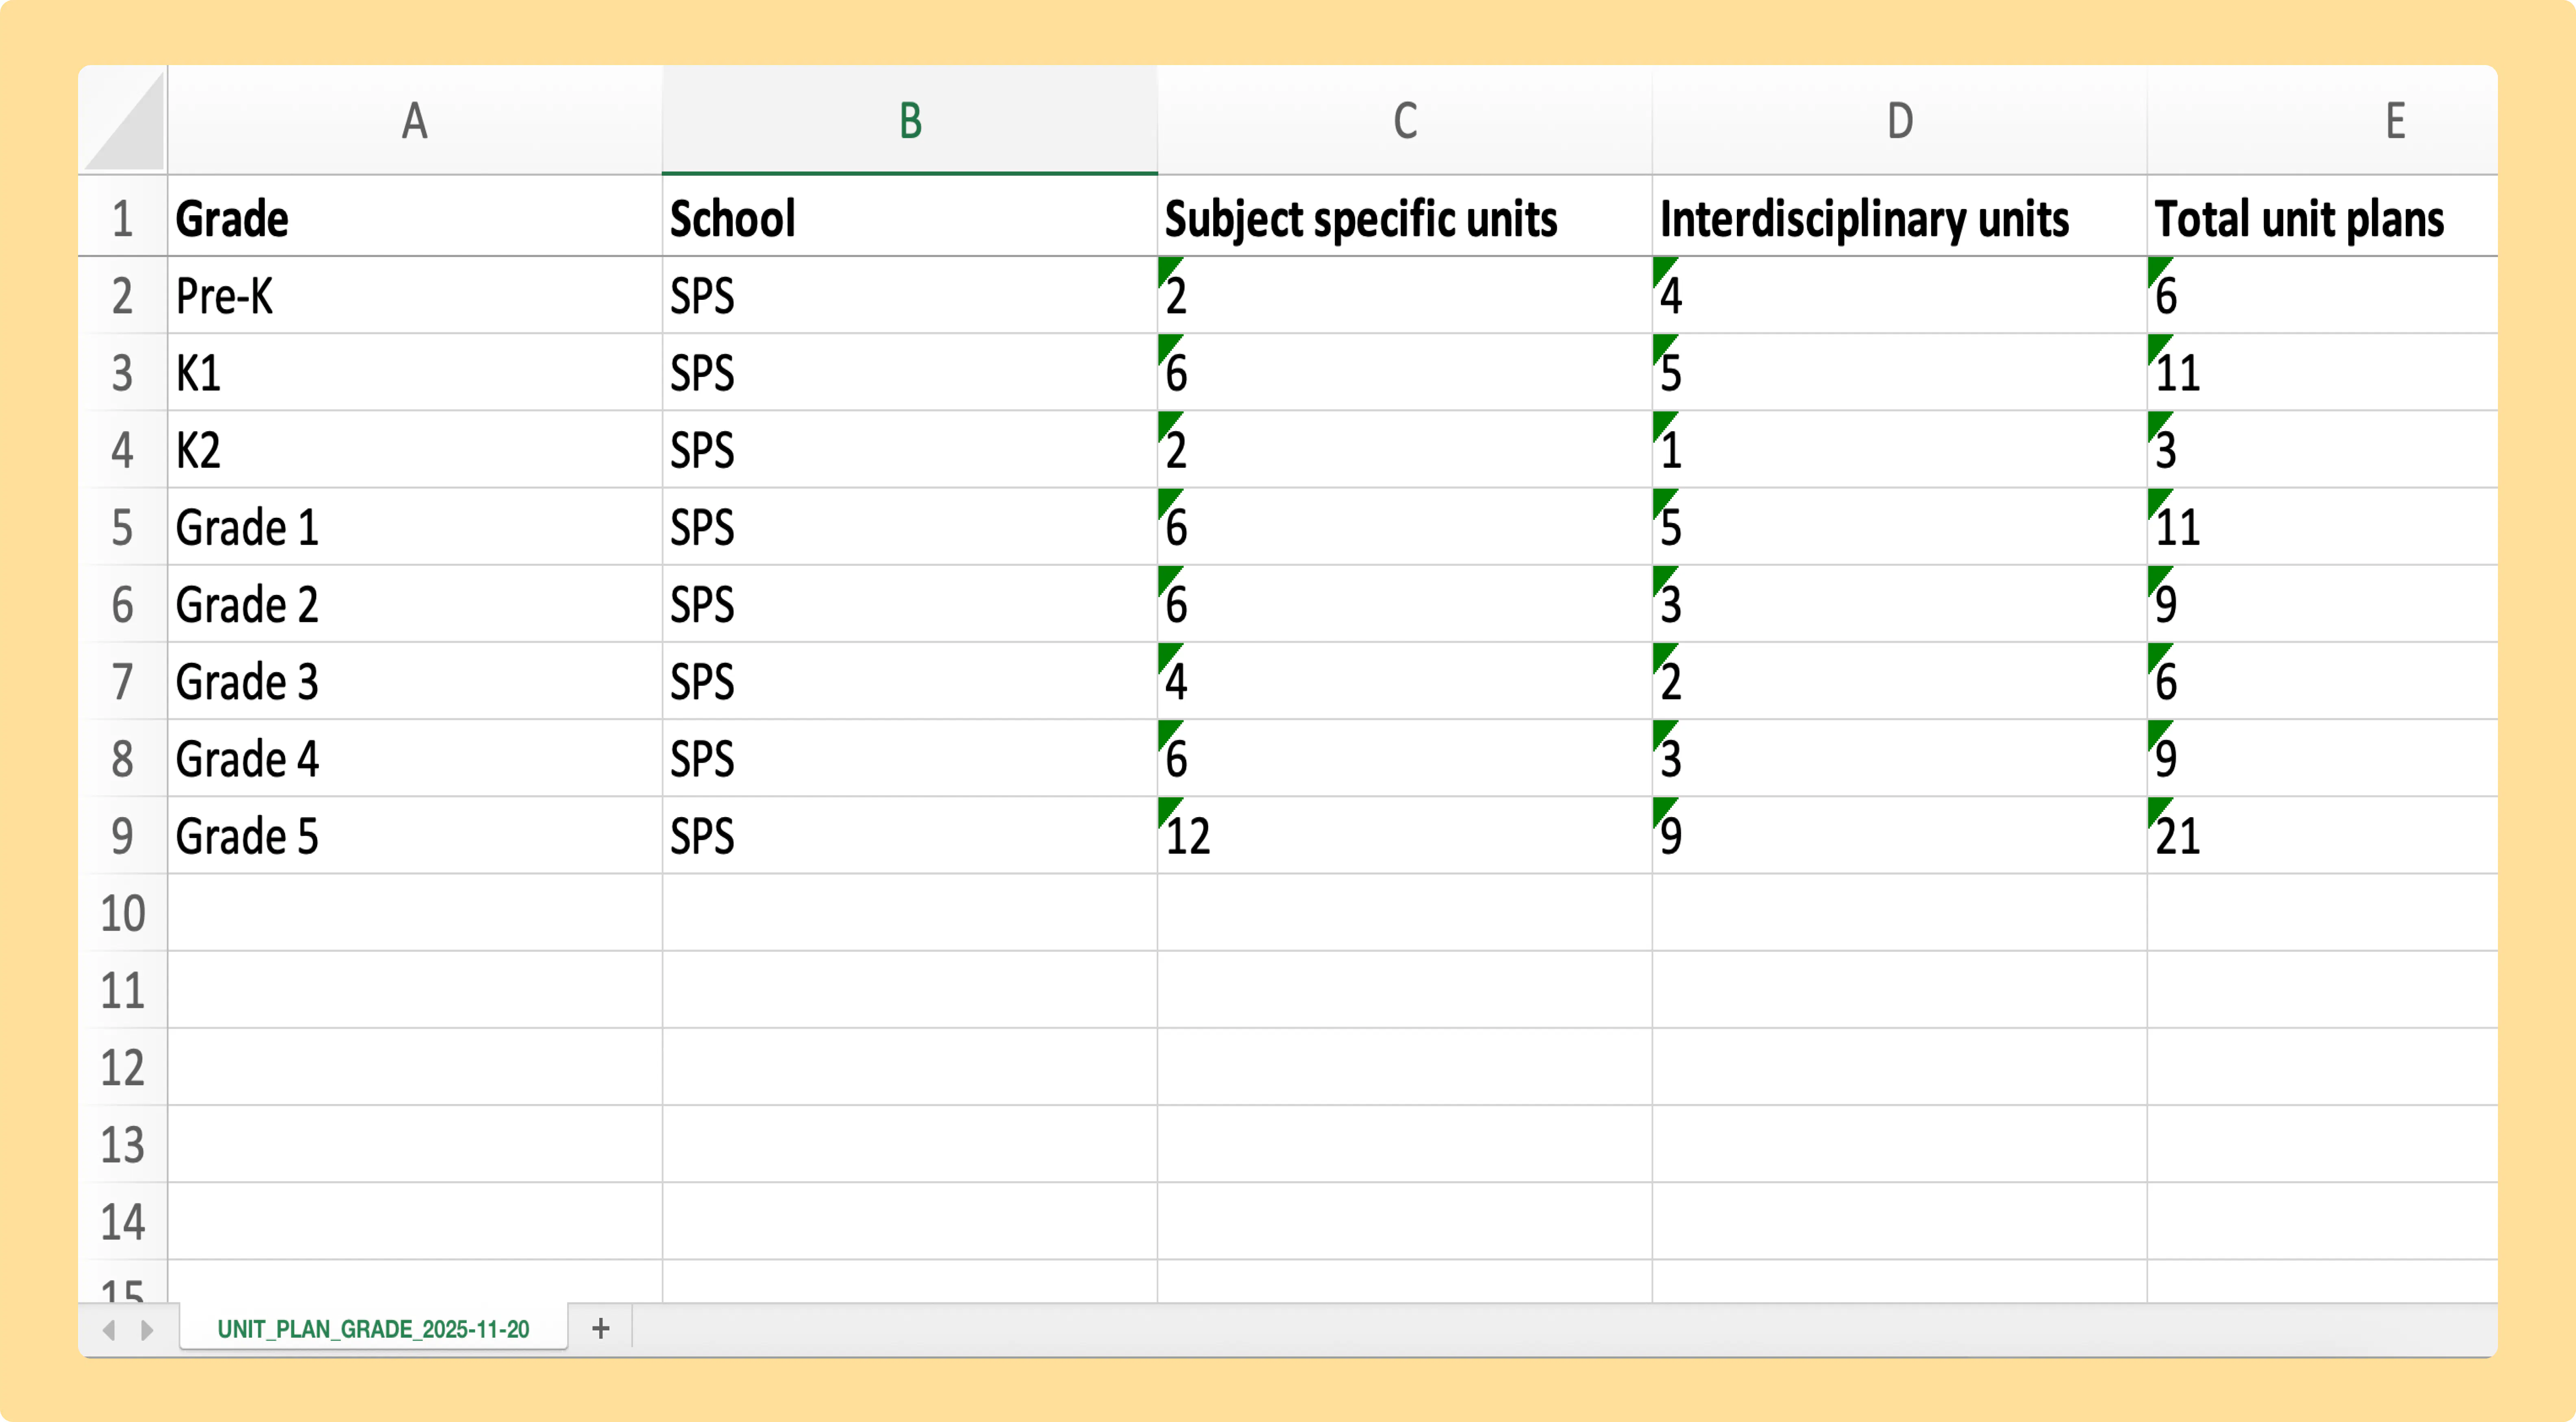Select column D header
Image resolution: width=2576 pixels, height=1422 pixels.
pyautogui.click(x=1900, y=120)
